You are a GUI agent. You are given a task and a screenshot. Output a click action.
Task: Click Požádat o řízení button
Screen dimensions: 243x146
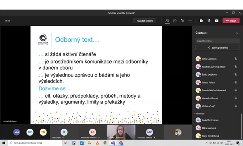(145, 21)
